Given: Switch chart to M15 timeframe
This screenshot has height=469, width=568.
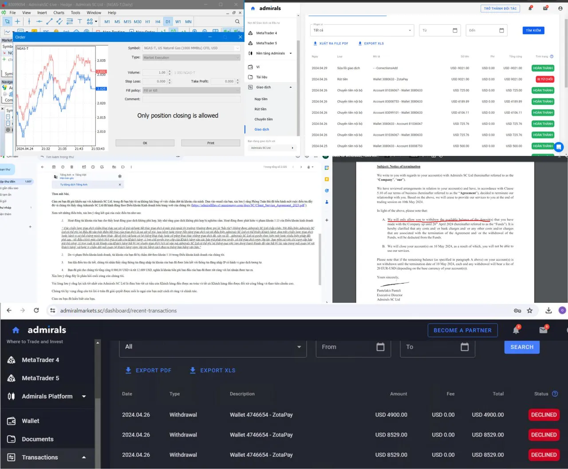Looking at the screenshot, I should click(127, 21).
